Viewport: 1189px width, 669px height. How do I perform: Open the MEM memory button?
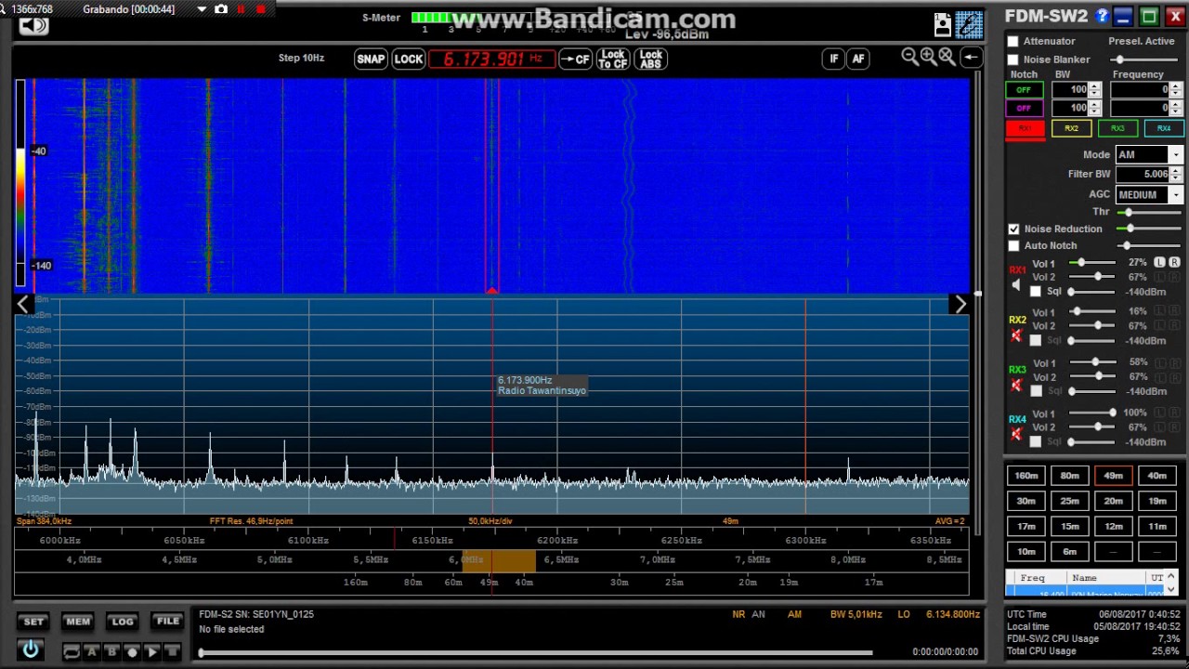pyautogui.click(x=78, y=622)
